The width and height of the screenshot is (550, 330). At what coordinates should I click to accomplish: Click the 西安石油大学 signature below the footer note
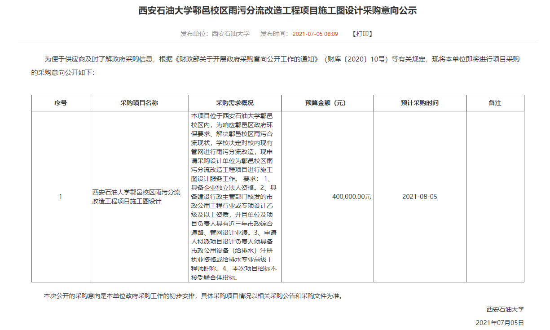click(x=505, y=309)
